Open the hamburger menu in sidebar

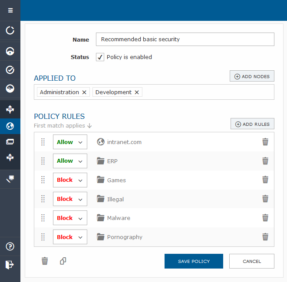tap(10, 10)
